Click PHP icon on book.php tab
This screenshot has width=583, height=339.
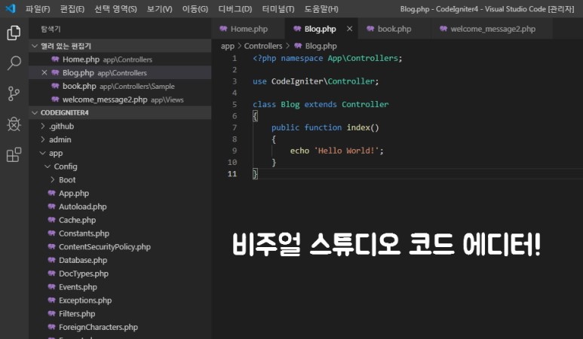(370, 29)
